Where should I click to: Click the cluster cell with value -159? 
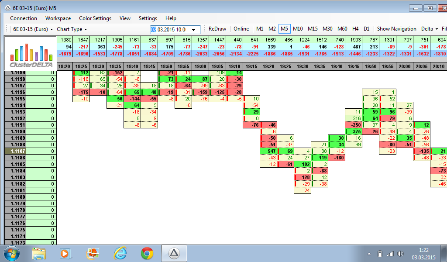pyautogui.click(x=200, y=92)
